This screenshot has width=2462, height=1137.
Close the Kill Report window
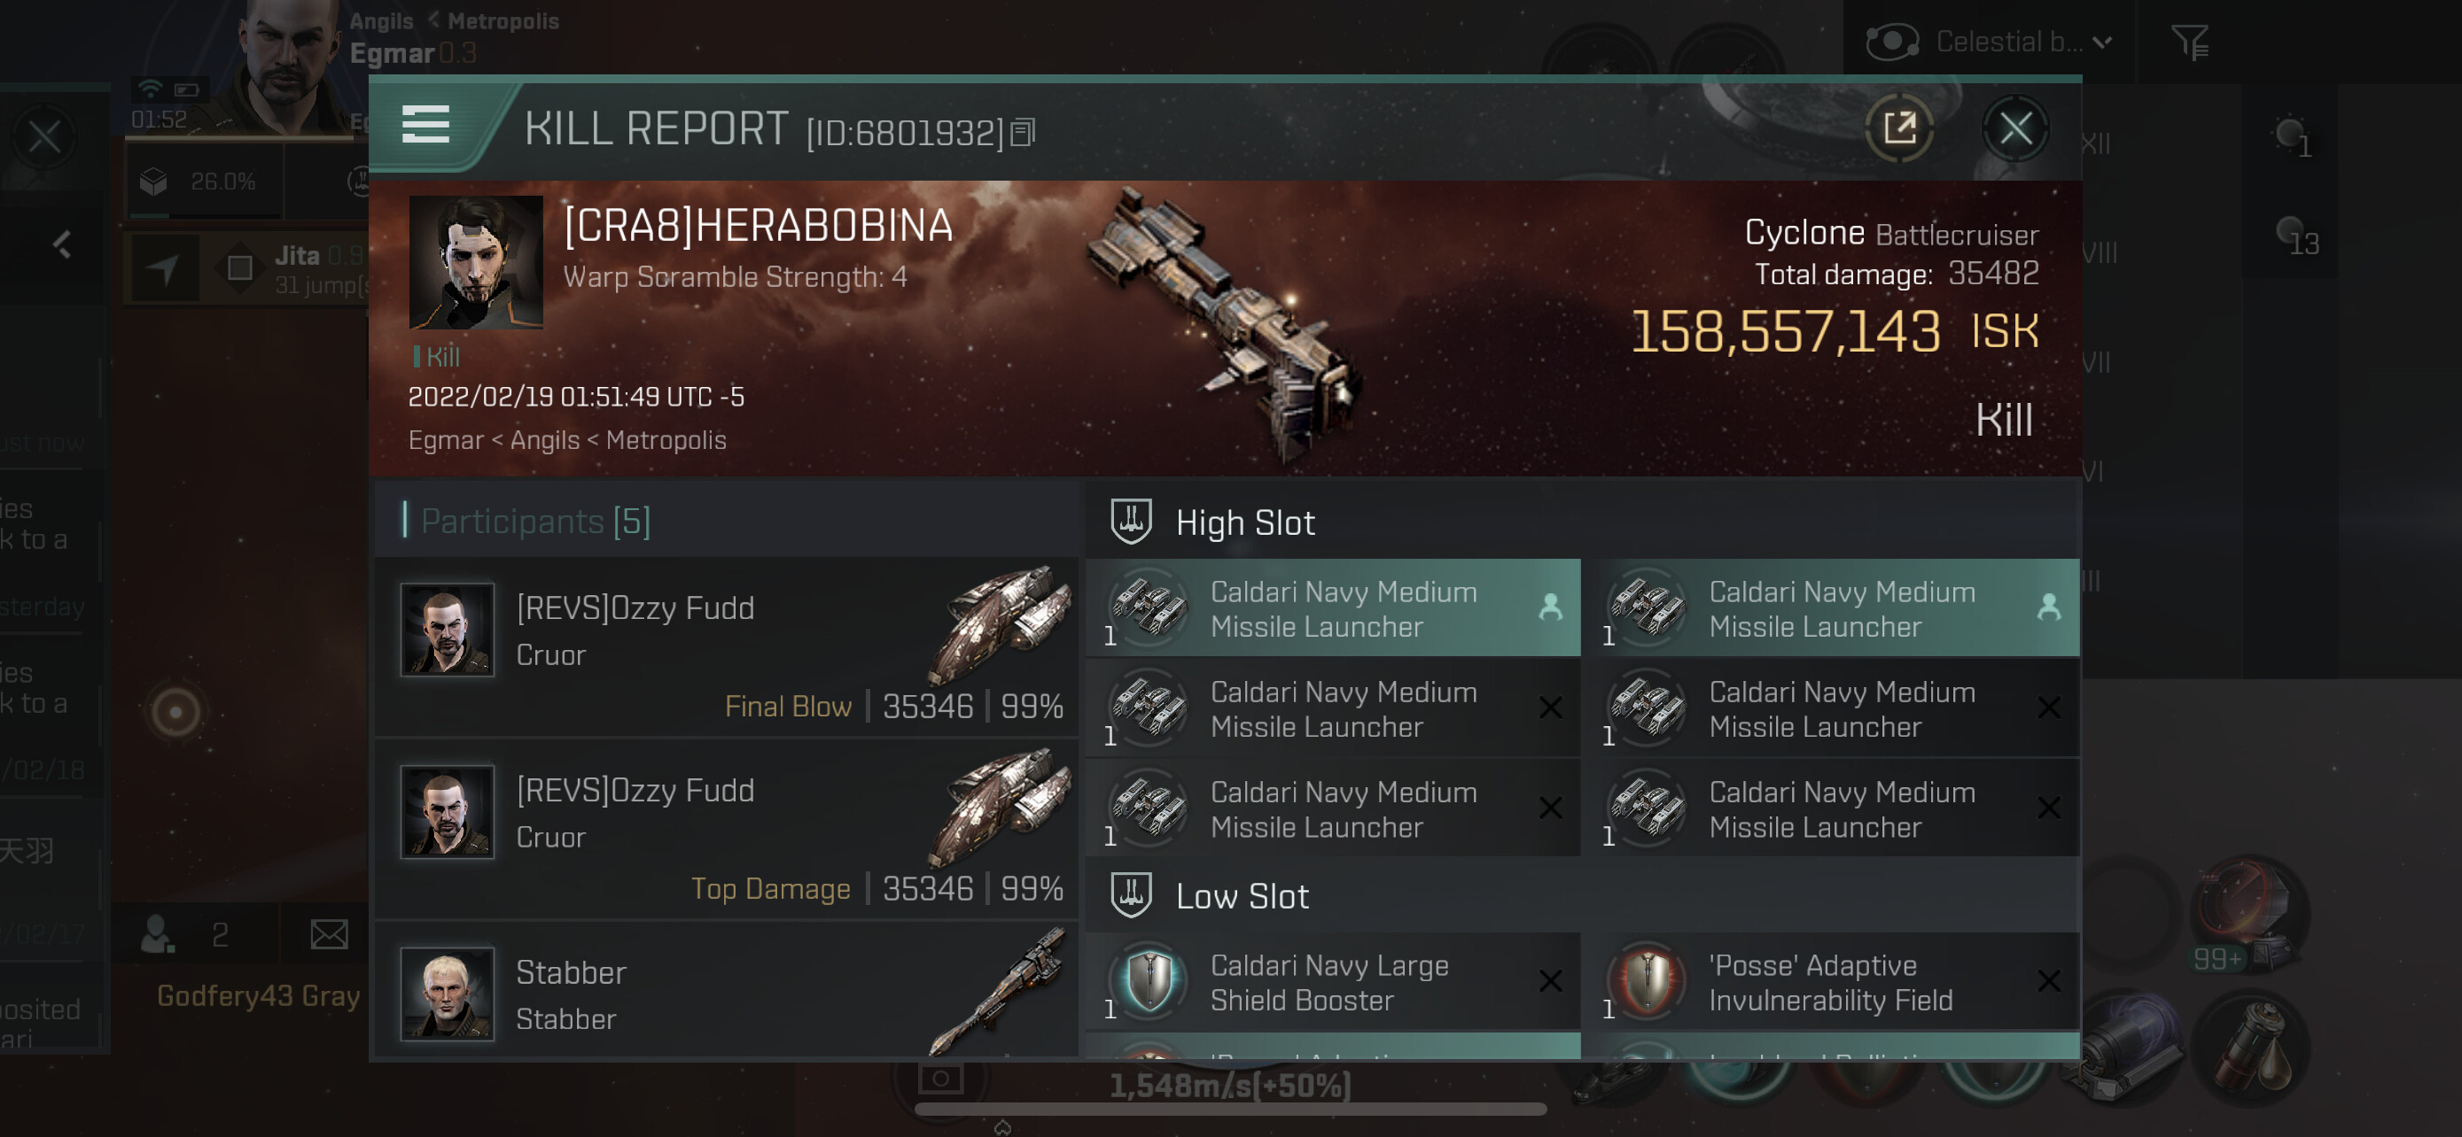[2014, 128]
